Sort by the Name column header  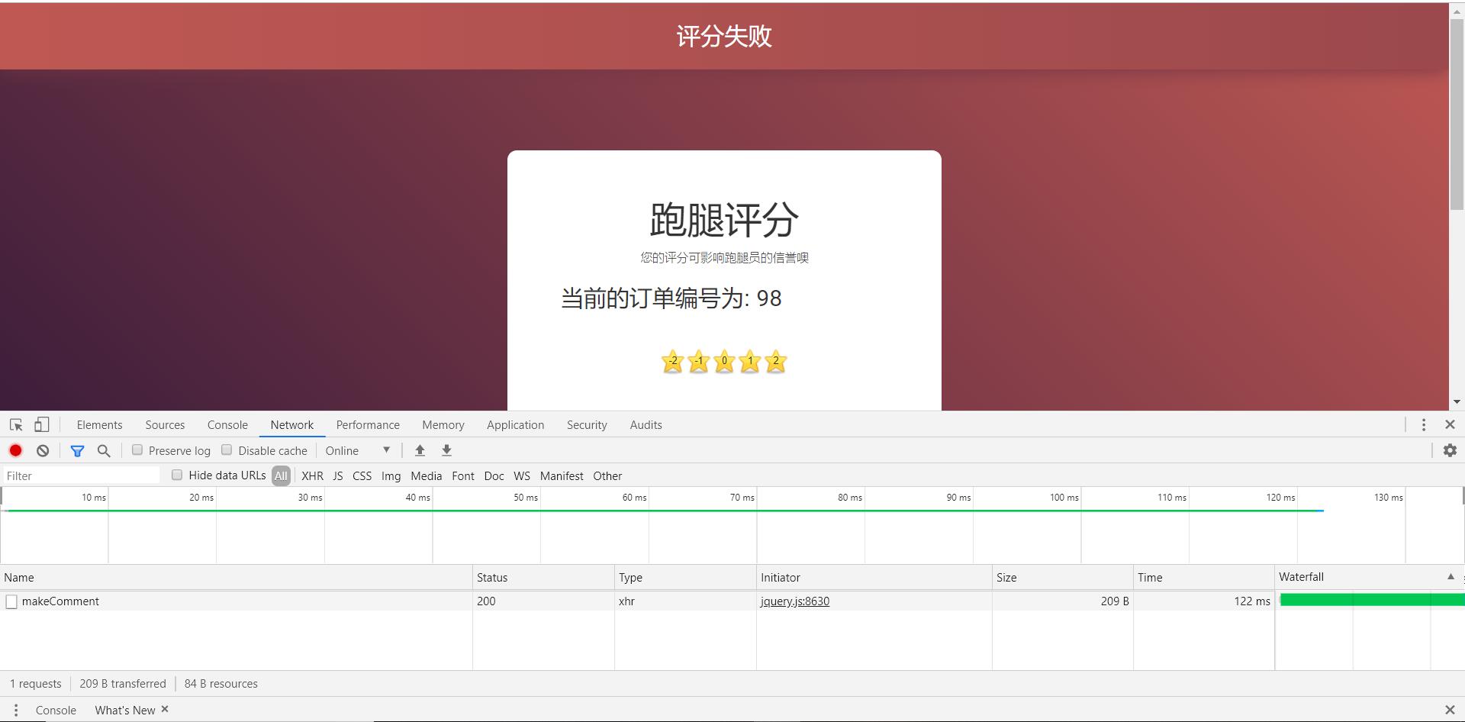point(236,578)
